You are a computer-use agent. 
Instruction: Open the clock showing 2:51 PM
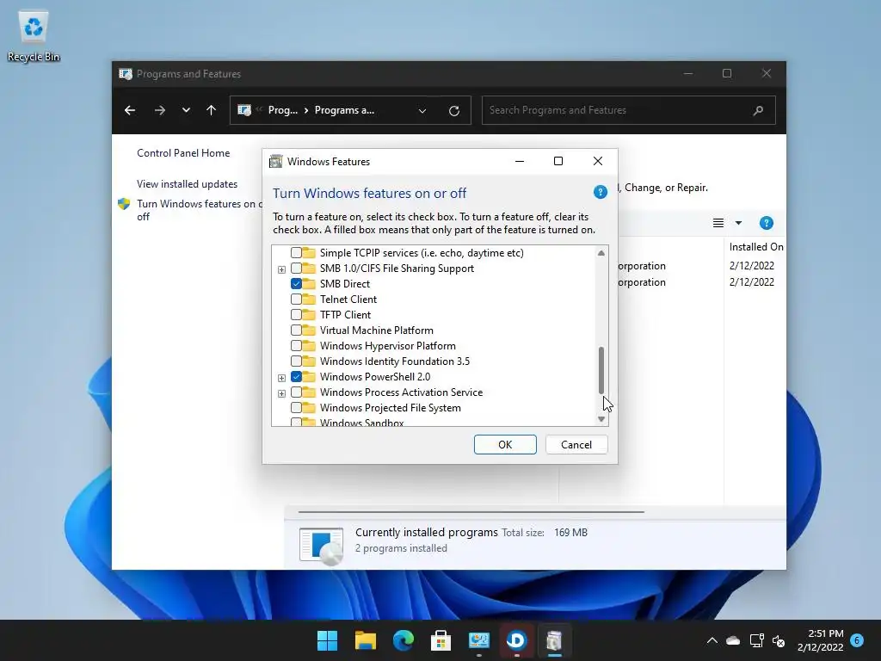click(820, 640)
